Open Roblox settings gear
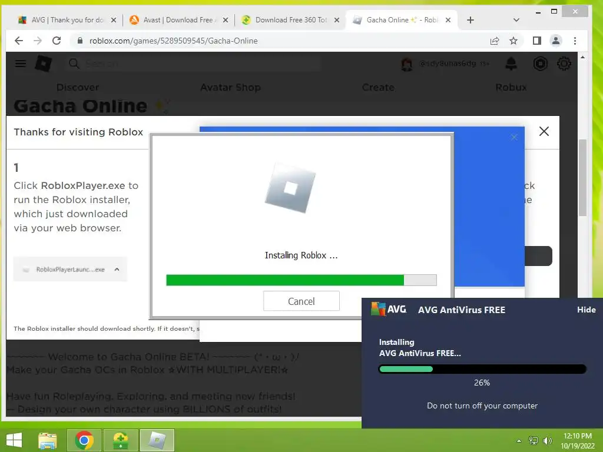Viewport: 603px width, 452px height. [x=564, y=64]
